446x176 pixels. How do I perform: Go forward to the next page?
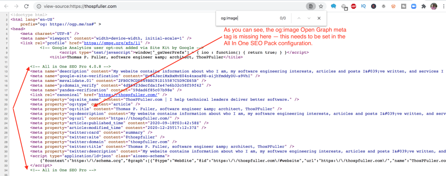(16, 6)
